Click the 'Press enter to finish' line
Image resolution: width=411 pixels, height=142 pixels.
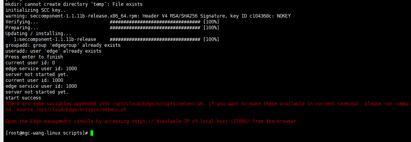tap(34, 57)
